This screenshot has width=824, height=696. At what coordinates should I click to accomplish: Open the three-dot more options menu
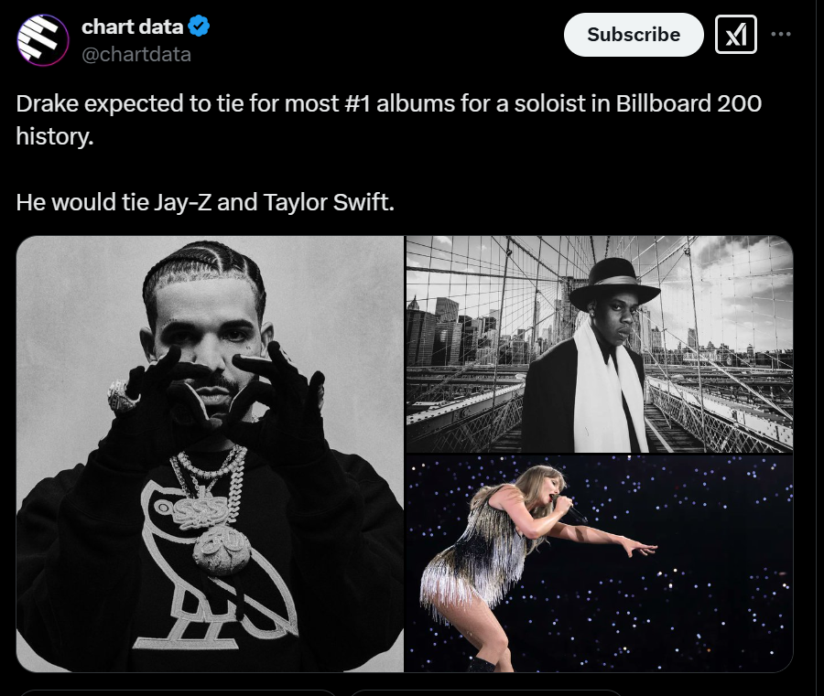pyautogui.click(x=781, y=35)
